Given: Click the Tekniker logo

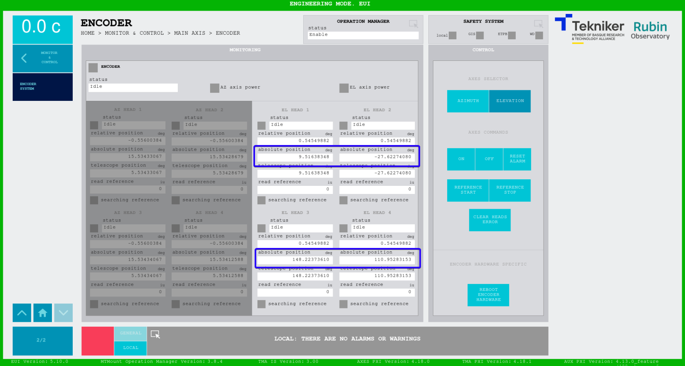Looking at the screenshot, I should point(590,29).
